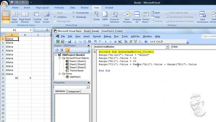216x122 pixels.
Task: Run the macro with the green play icon
Action: point(106,41)
